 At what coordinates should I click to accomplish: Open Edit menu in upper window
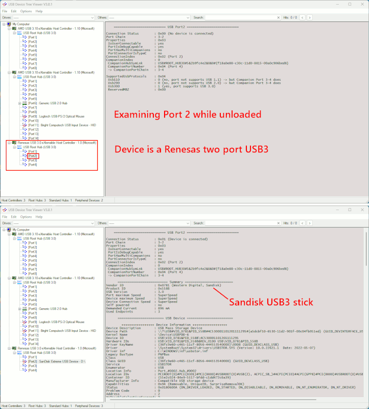(14, 11)
